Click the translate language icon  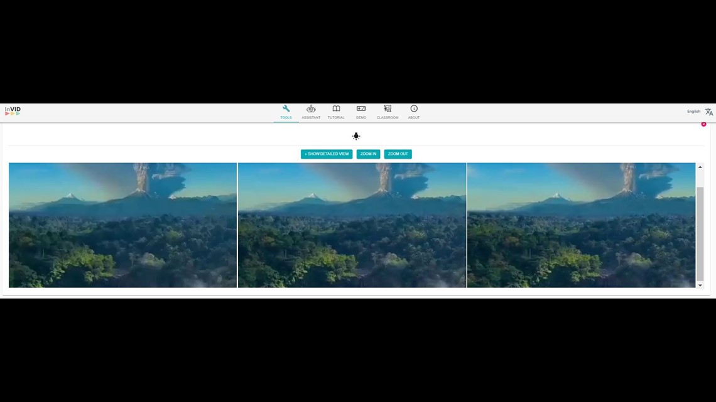click(x=708, y=112)
